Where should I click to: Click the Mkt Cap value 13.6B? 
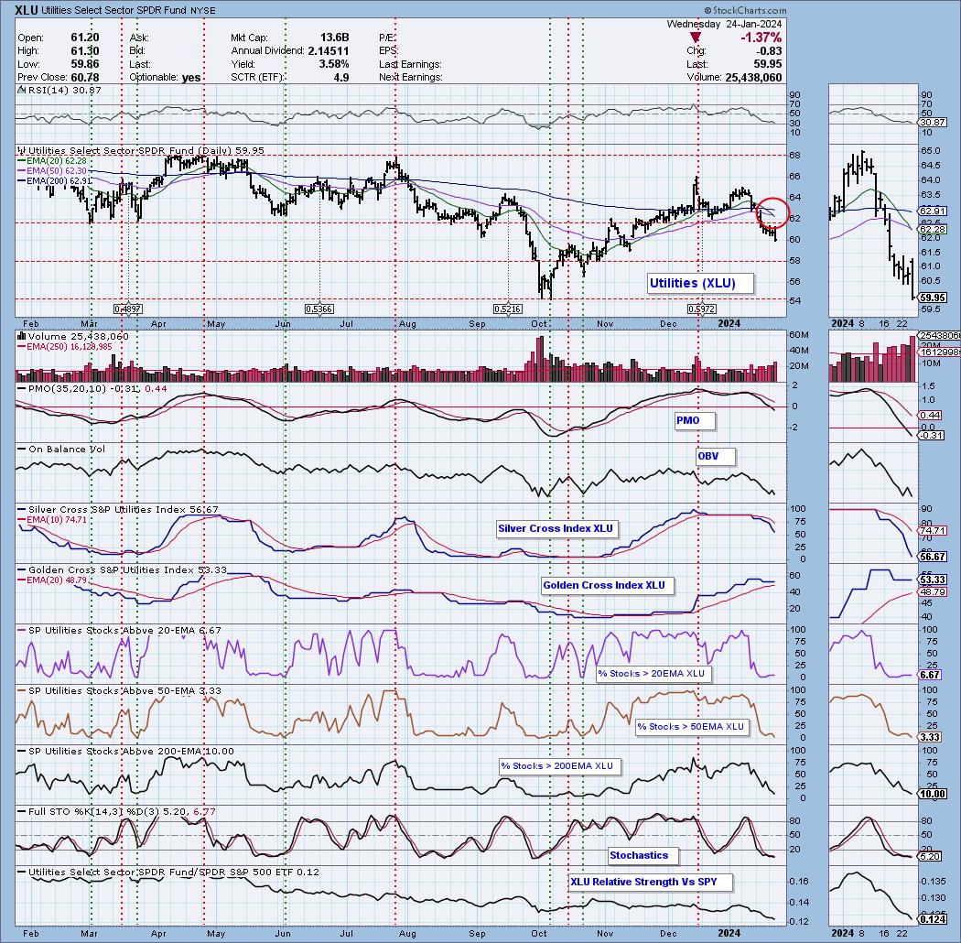pos(334,38)
